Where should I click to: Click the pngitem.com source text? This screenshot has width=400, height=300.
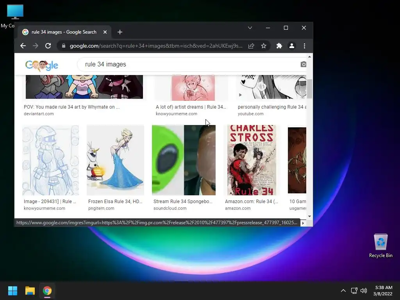click(101, 209)
